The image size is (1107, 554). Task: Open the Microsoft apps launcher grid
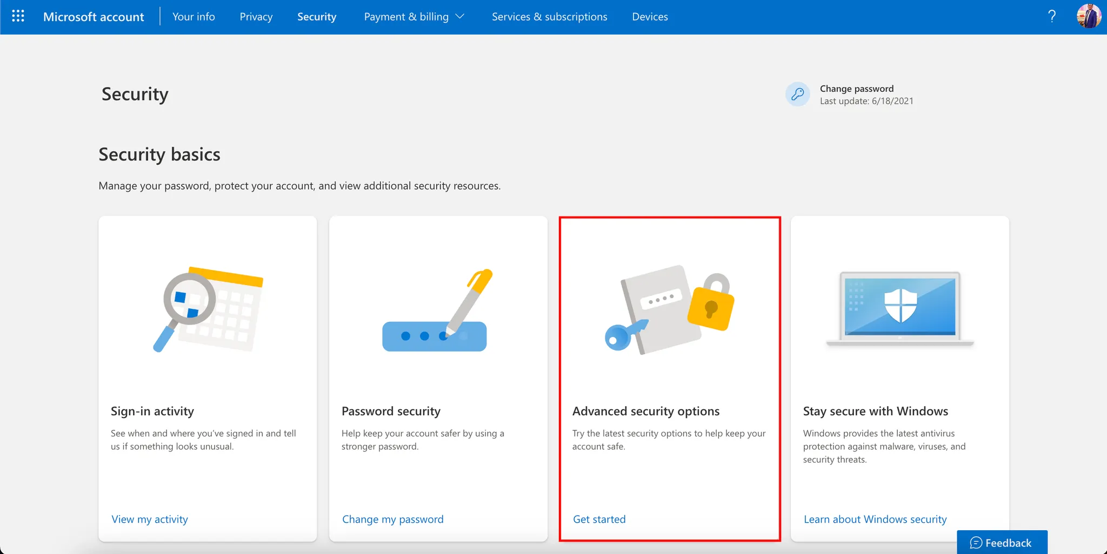[18, 16]
